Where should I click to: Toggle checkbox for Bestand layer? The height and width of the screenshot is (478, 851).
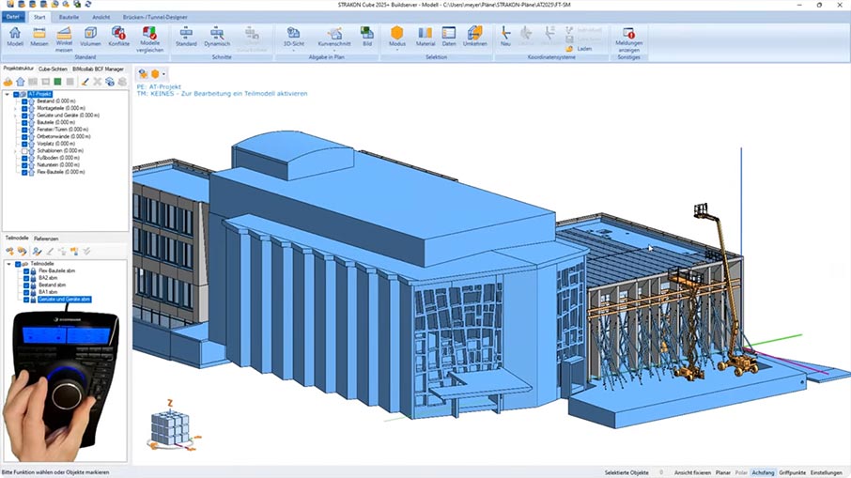pyautogui.click(x=24, y=101)
